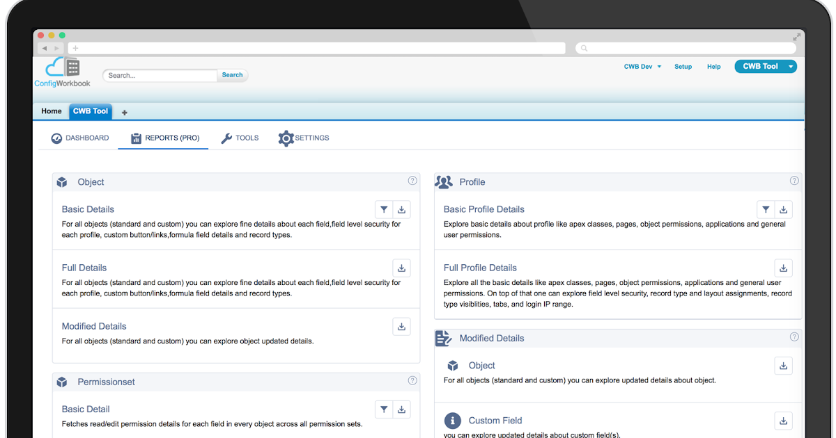Click the Object section cube icon

tap(62, 182)
